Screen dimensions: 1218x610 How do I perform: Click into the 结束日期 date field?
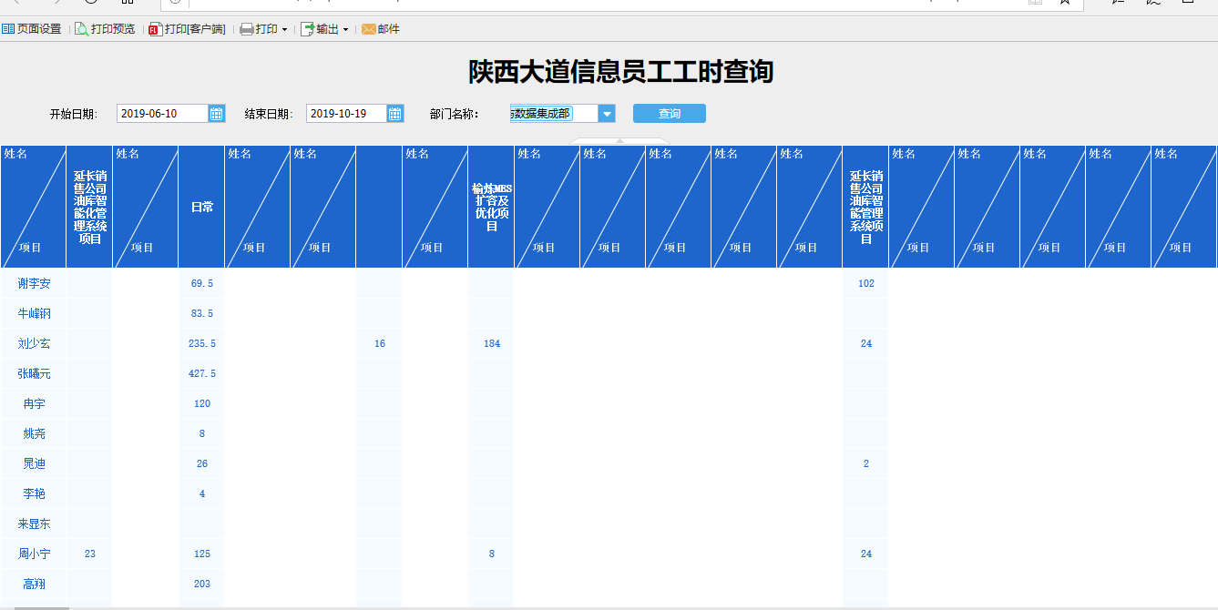(x=347, y=113)
